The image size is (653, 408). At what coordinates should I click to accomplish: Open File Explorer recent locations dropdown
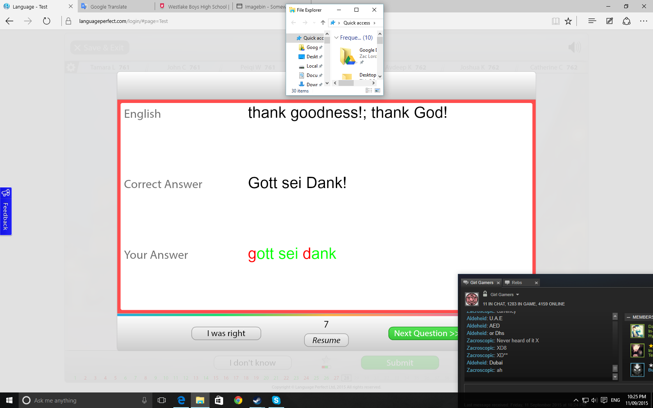point(314,23)
